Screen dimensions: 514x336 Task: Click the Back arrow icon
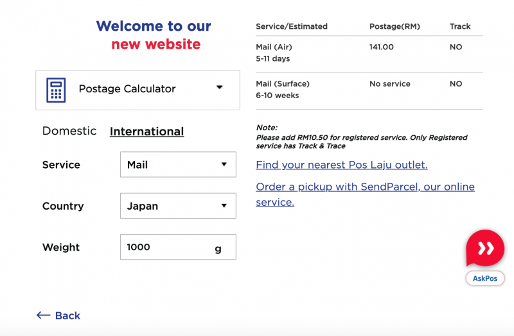point(43,315)
